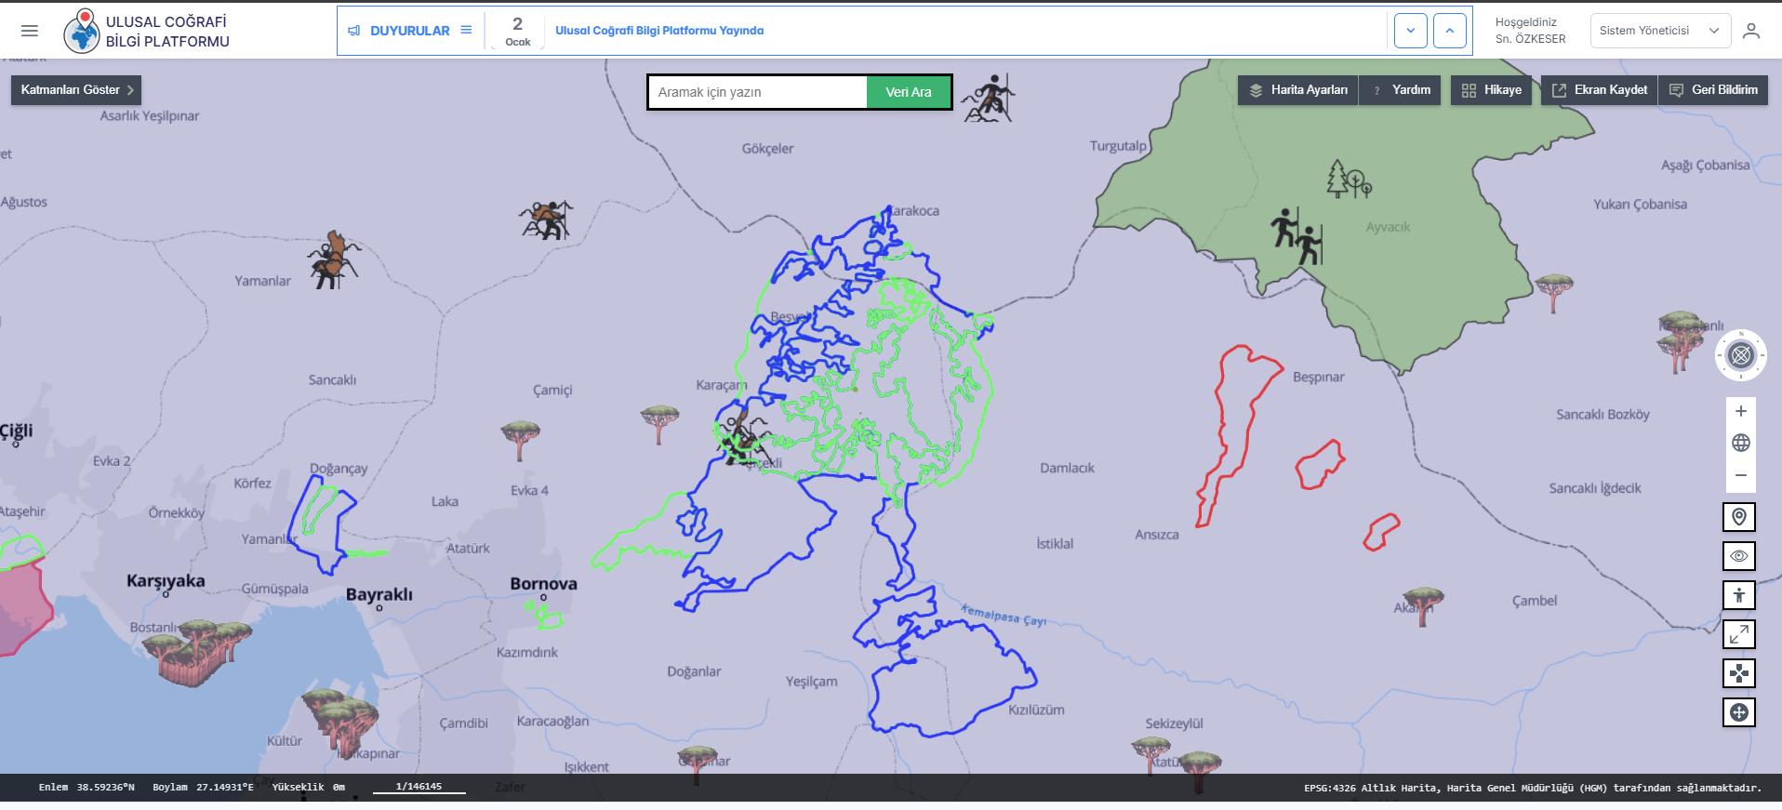This screenshot has width=1782, height=810.
Task: Expand the Katmanları Göster layers panel
Action: [76, 90]
